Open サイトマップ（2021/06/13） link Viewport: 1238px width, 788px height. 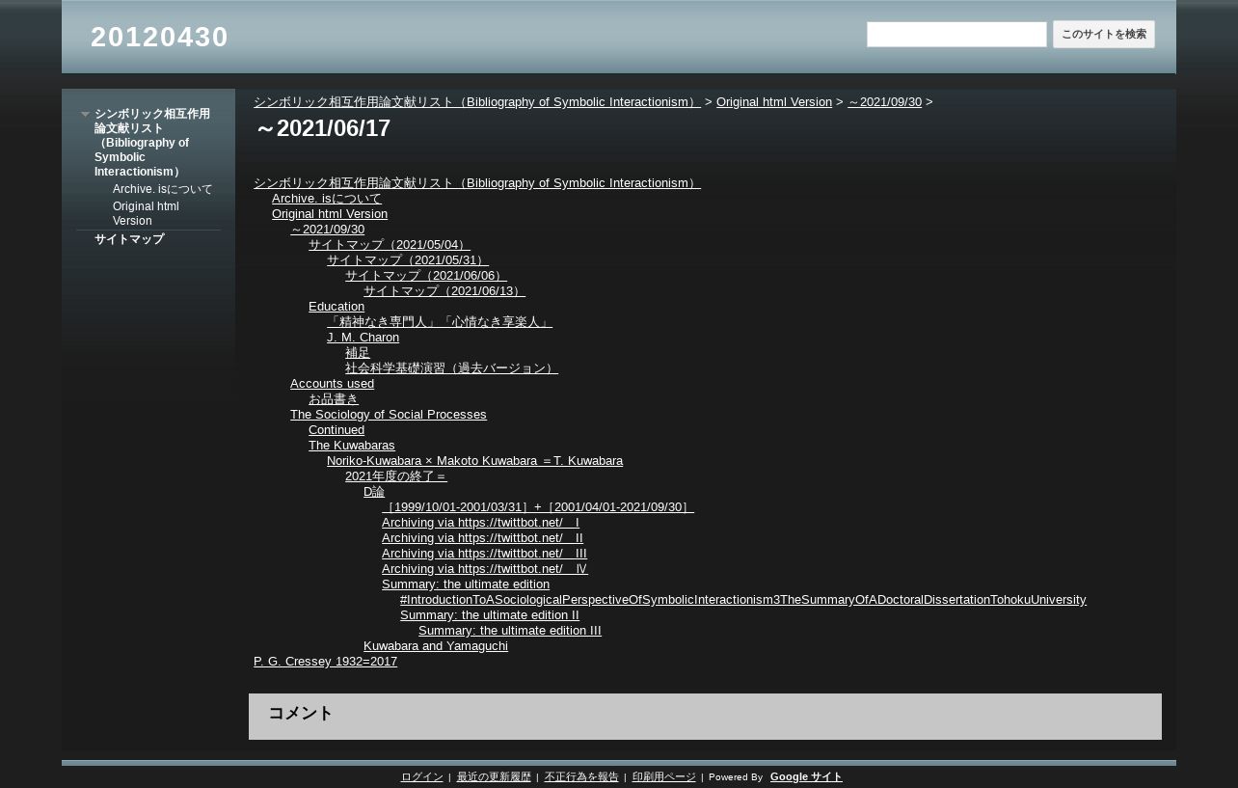(444, 291)
